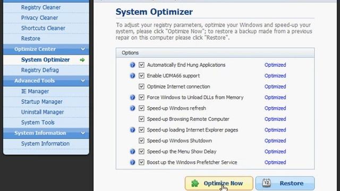340x191 pixels.
Task: Click the System Information section header text
Action: [40, 133]
